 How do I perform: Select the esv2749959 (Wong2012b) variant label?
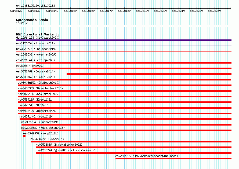coord(41,133)
